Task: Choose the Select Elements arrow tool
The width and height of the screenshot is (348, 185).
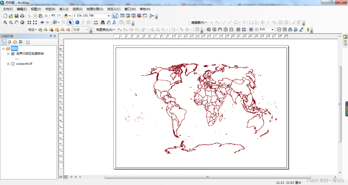Action: coord(70,22)
